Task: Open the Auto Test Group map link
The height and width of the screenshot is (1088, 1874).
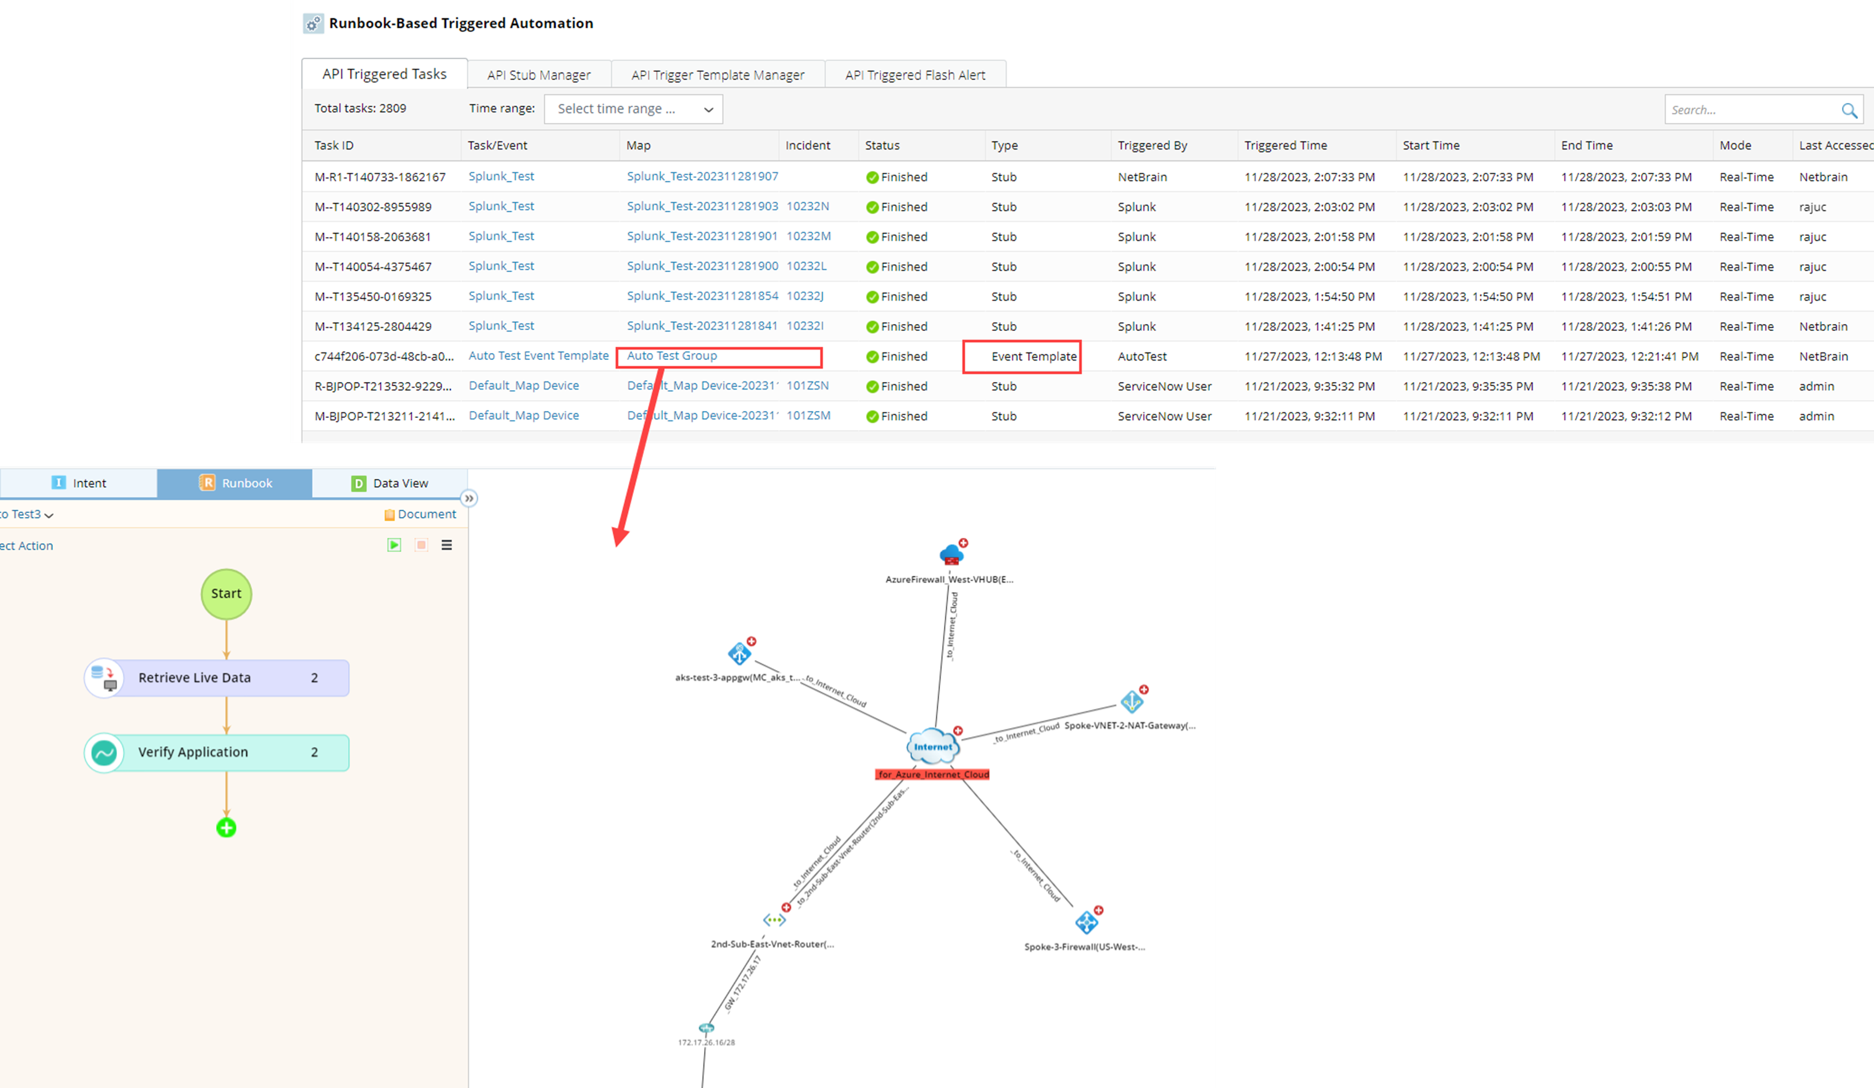Action: tap(672, 355)
